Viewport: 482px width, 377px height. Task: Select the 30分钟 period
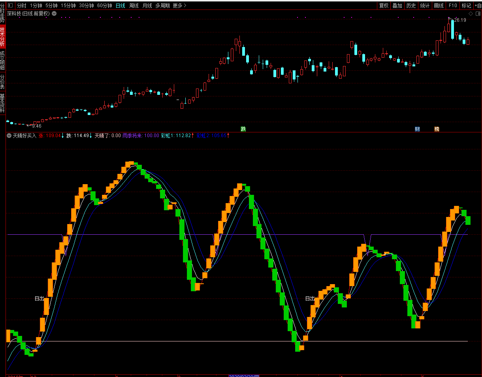tap(87, 6)
